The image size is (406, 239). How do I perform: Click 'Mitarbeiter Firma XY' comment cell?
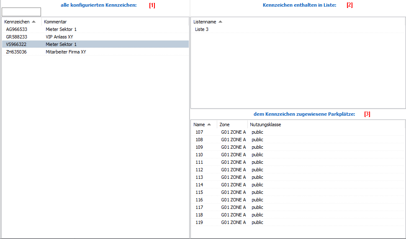[66, 52]
